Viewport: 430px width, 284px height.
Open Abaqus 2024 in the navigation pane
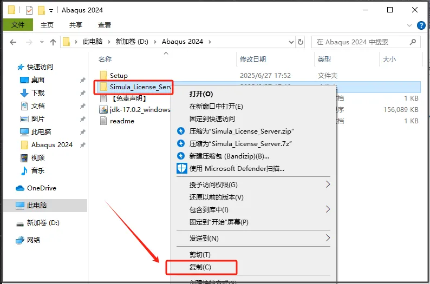(x=51, y=144)
